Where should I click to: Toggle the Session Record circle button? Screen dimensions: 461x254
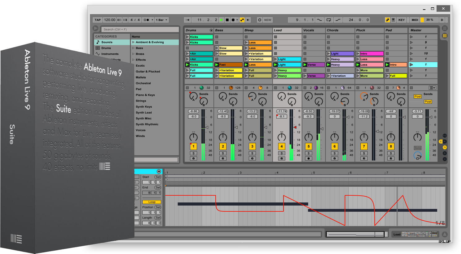[260, 20]
